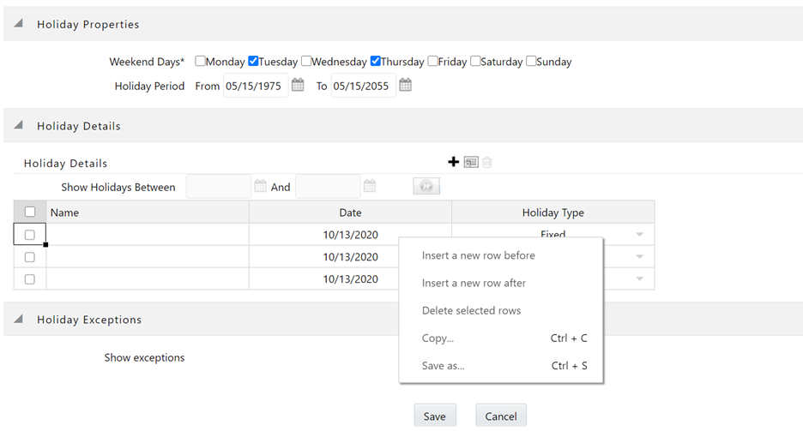Viewport: 803px width, 431px height.
Task: Click the Save button
Action: pos(435,416)
